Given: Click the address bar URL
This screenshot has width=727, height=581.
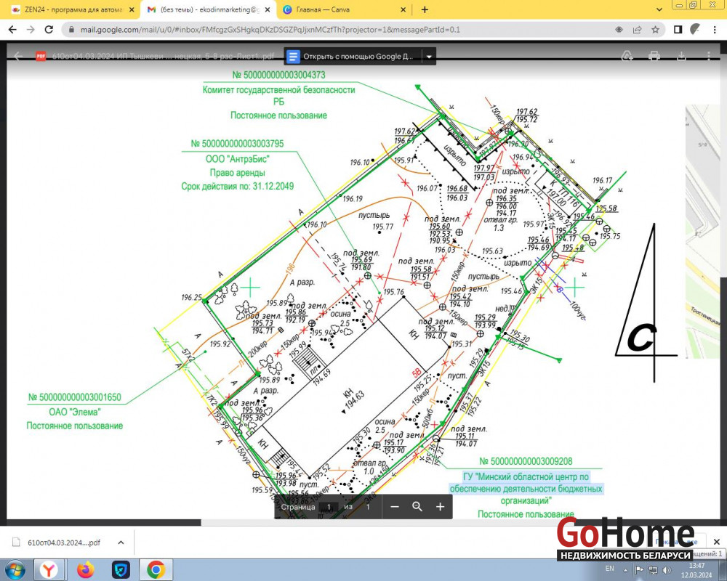Looking at the screenshot, I should (291, 30).
